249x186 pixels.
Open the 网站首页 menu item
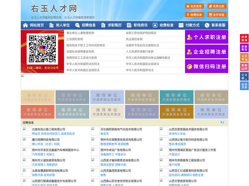click(x=37, y=25)
